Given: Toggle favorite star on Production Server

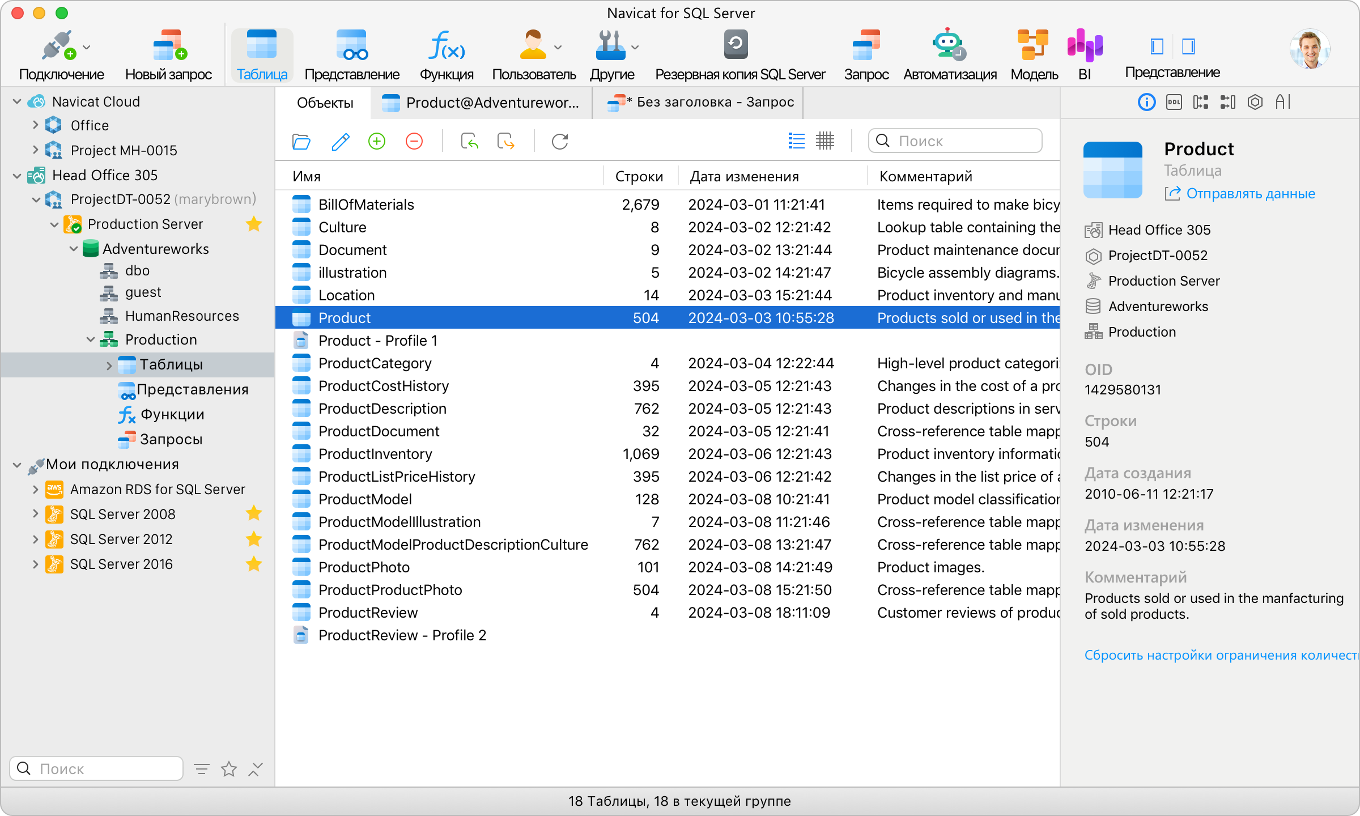Looking at the screenshot, I should (x=254, y=224).
